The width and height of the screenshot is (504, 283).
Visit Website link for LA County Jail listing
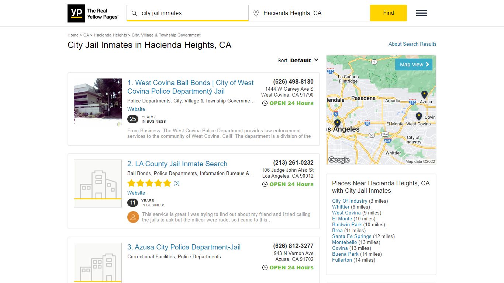coord(136,193)
